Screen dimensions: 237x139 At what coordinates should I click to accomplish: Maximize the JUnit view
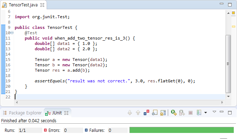click(230, 113)
